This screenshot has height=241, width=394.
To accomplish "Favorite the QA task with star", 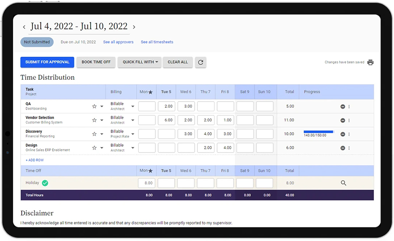I will [94, 106].
